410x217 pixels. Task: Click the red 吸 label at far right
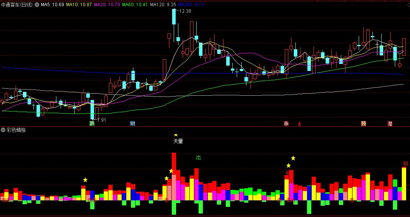coord(406,164)
